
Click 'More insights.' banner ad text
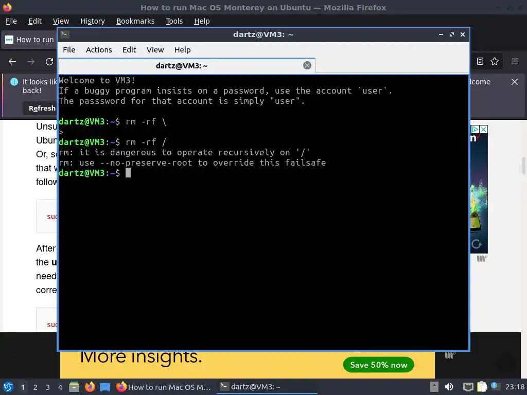tap(141, 357)
